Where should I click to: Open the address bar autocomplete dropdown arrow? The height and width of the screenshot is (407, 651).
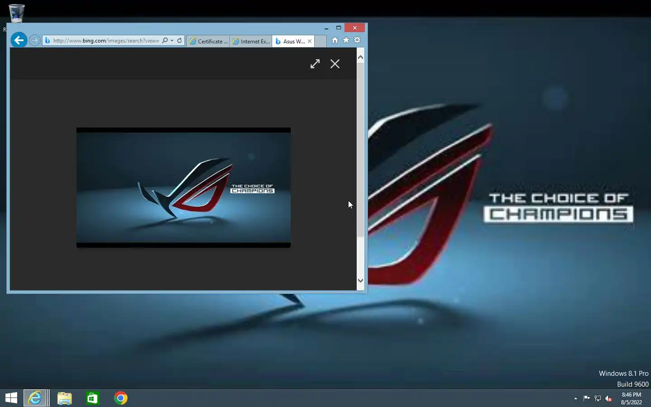(172, 40)
